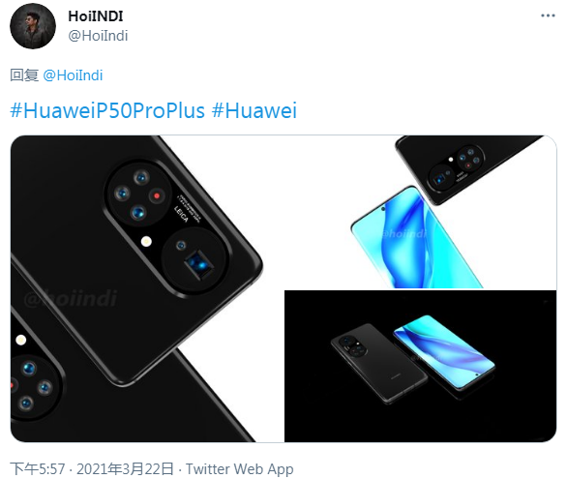Click the @hoiindi watermark on the large image
The width and height of the screenshot is (567, 479).
(71, 299)
